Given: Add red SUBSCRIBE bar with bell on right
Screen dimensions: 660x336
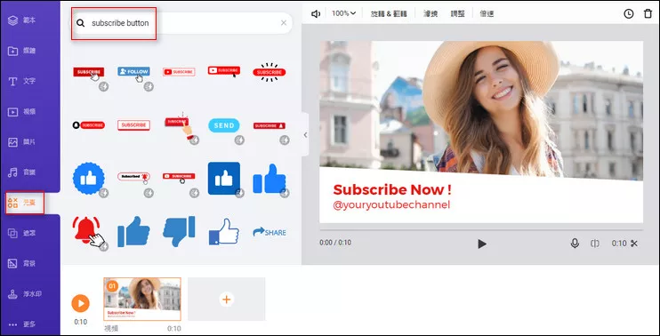Looking at the screenshot, I should (x=270, y=125).
